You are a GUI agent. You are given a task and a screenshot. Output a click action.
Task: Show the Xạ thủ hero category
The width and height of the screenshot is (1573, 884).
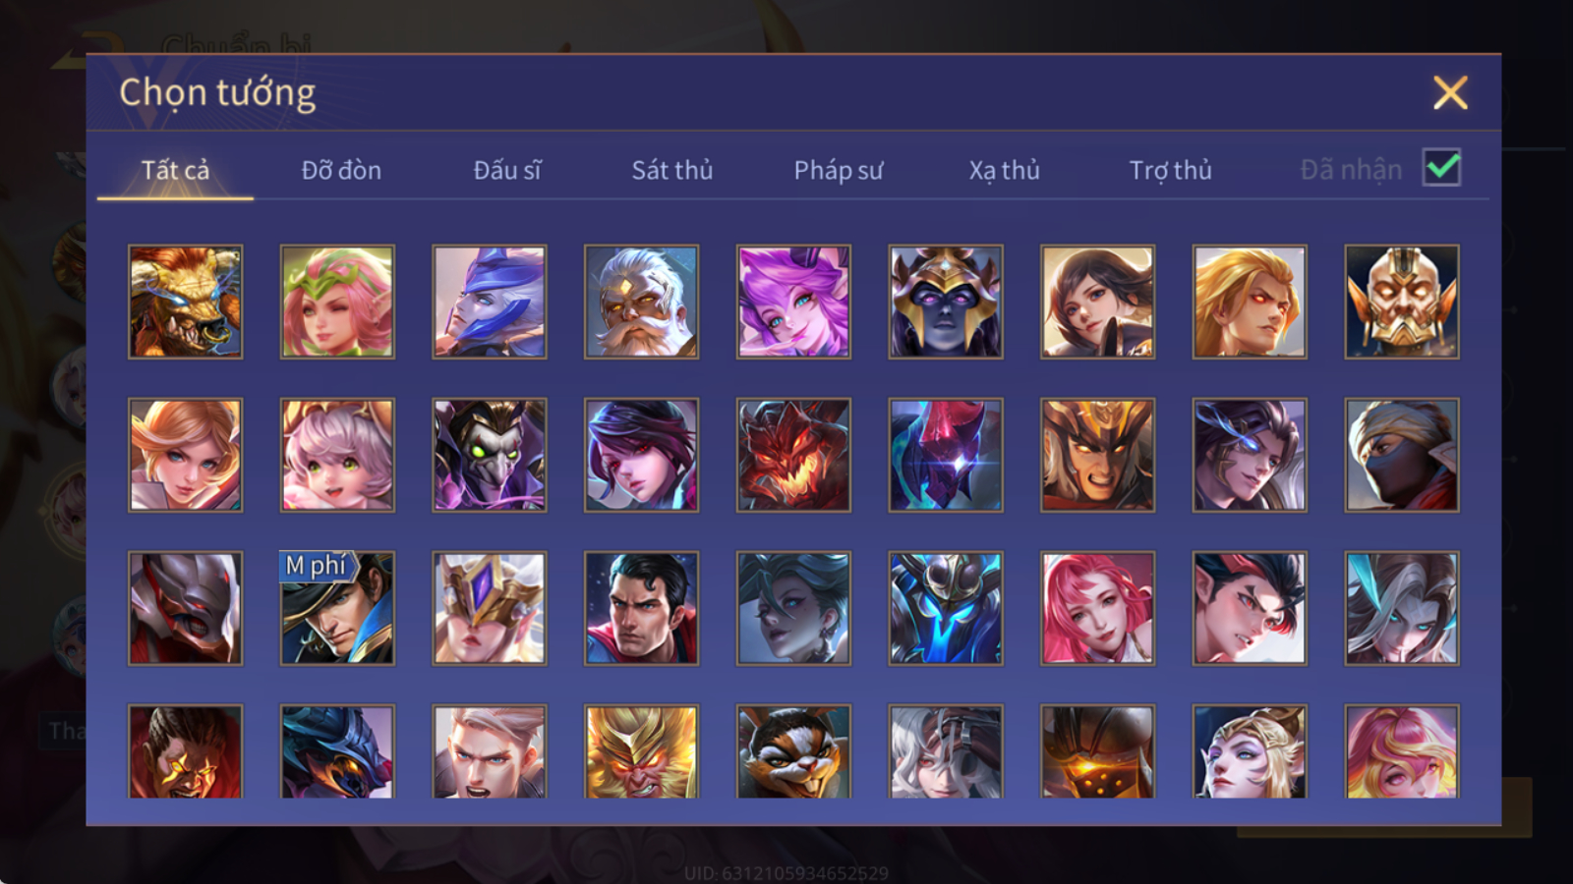[1004, 170]
